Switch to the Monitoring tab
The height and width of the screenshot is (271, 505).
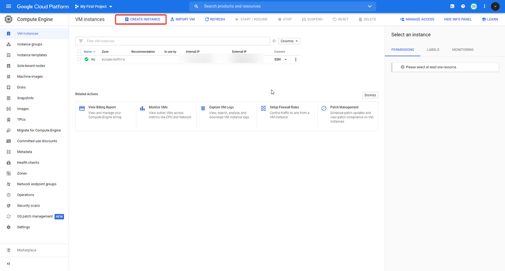click(x=463, y=50)
